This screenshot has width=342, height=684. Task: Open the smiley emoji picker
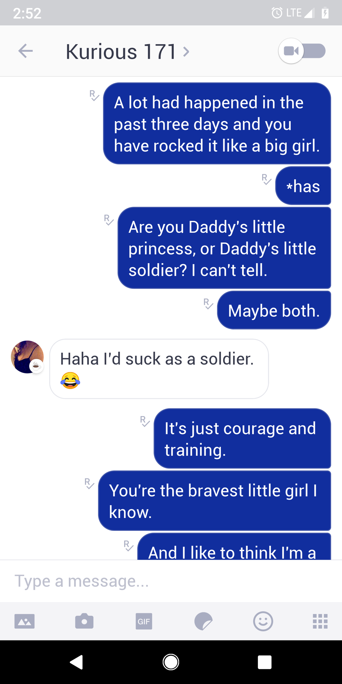(263, 621)
